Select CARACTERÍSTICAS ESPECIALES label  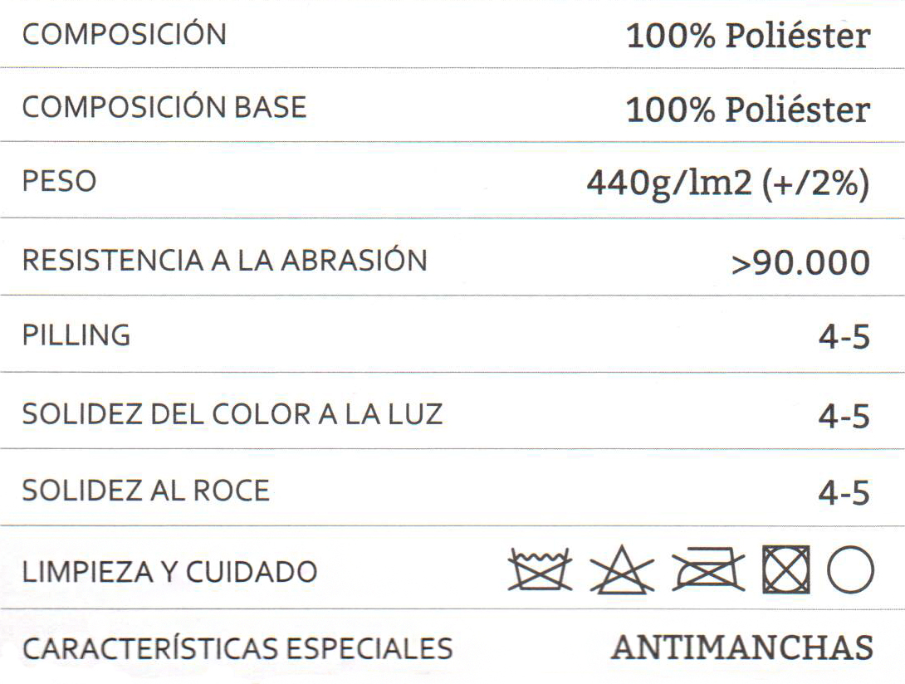coord(237,647)
